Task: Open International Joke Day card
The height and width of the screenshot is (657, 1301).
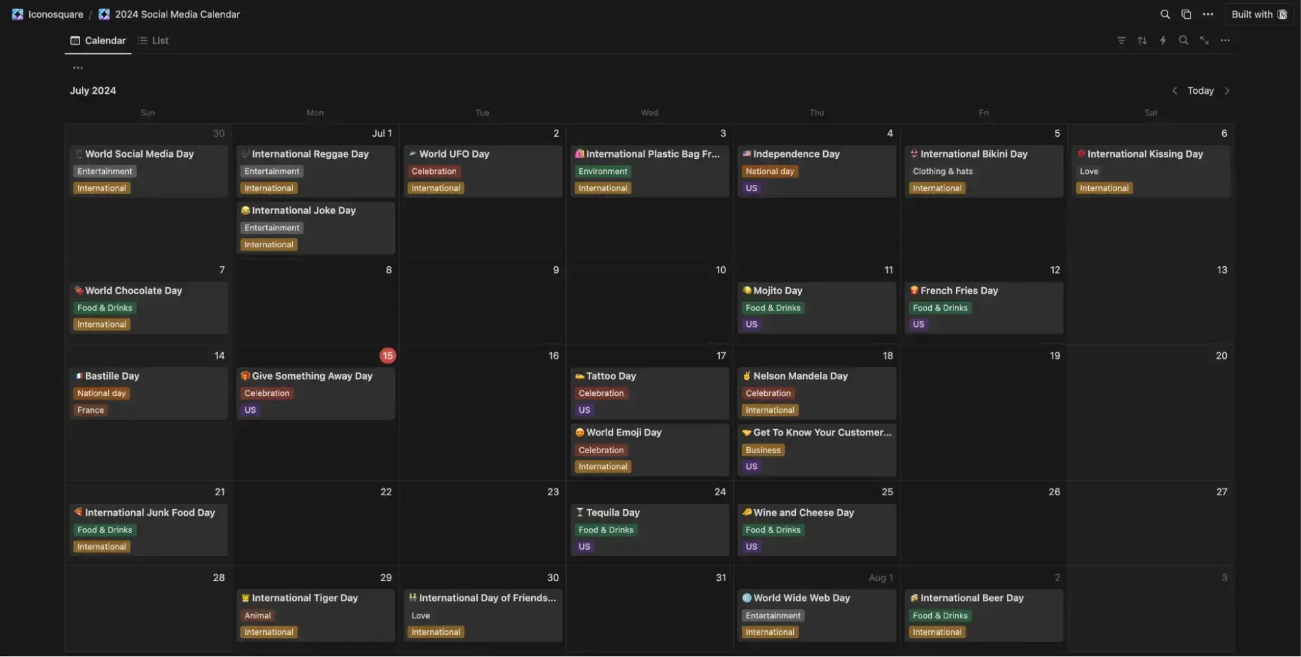Action: [x=316, y=228]
